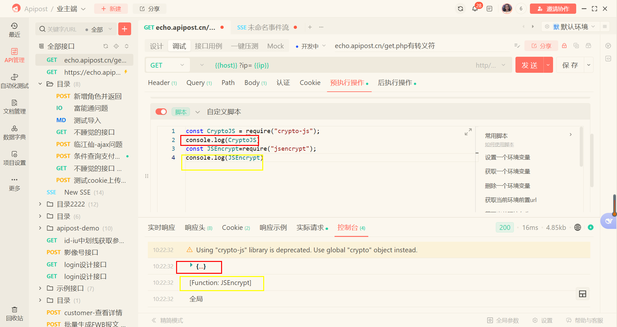This screenshot has width=617, height=327.
Task: Expand the 示例接口 folder
Action: coord(40,288)
